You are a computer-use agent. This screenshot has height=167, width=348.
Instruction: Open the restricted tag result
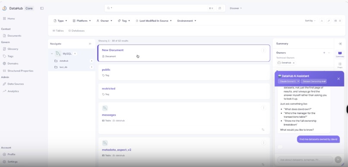(108, 88)
